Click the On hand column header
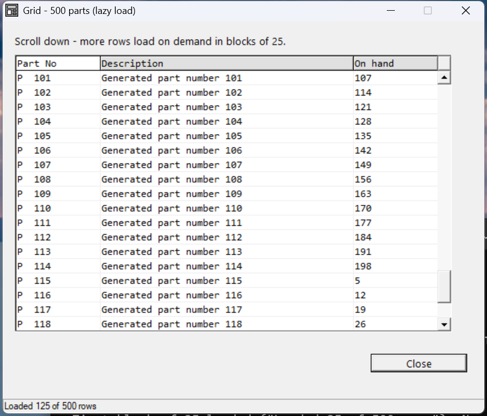 coord(396,63)
